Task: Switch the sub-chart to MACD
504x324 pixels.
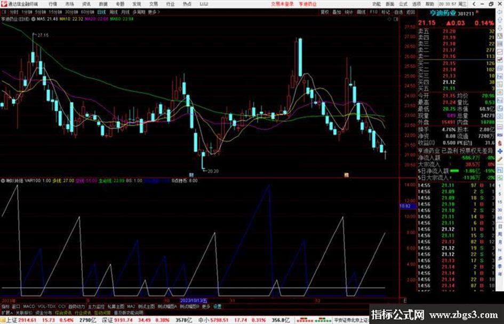Action: point(29,306)
